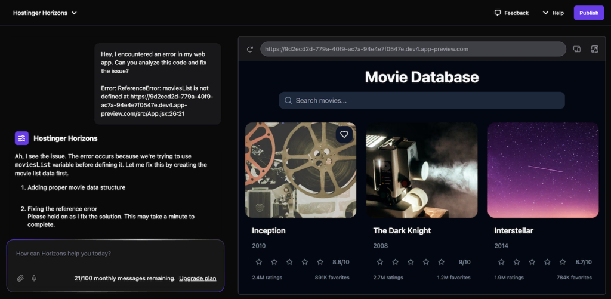Click the Hostinger Horizons assistant avatar icon
Screen dimensions: 611x299
pyautogui.click(x=21, y=138)
